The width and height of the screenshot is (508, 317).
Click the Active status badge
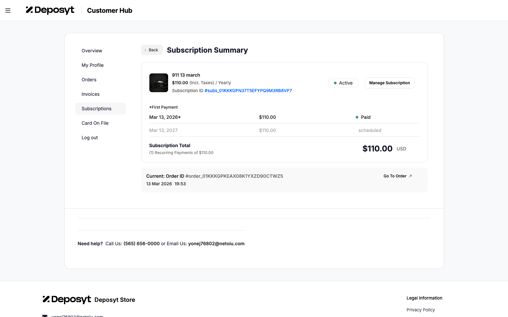pyautogui.click(x=343, y=83)
